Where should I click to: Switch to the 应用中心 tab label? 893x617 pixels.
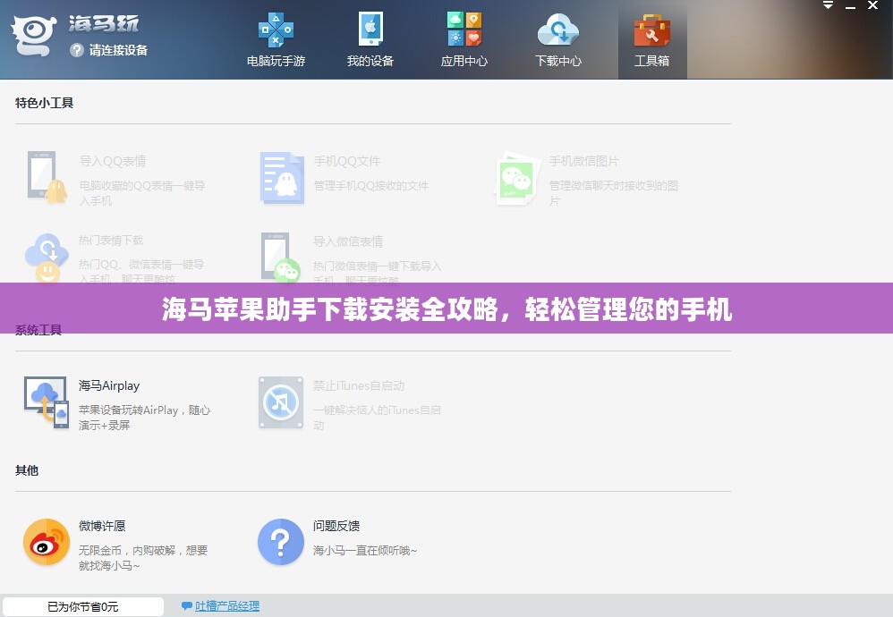coord(464,61)
